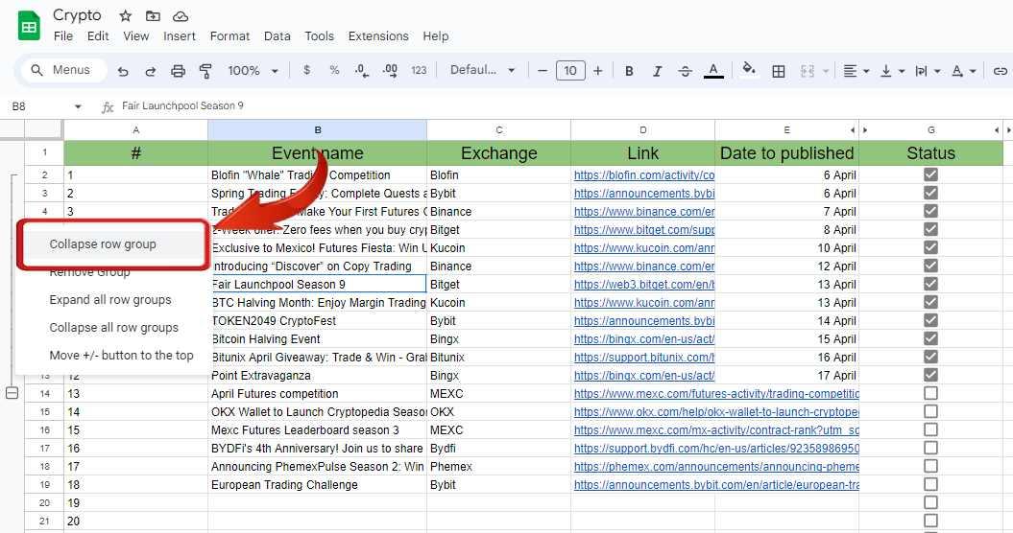Open the zoom 100% dropdown
Screen dimensions: 1013x533
(253, 70)
